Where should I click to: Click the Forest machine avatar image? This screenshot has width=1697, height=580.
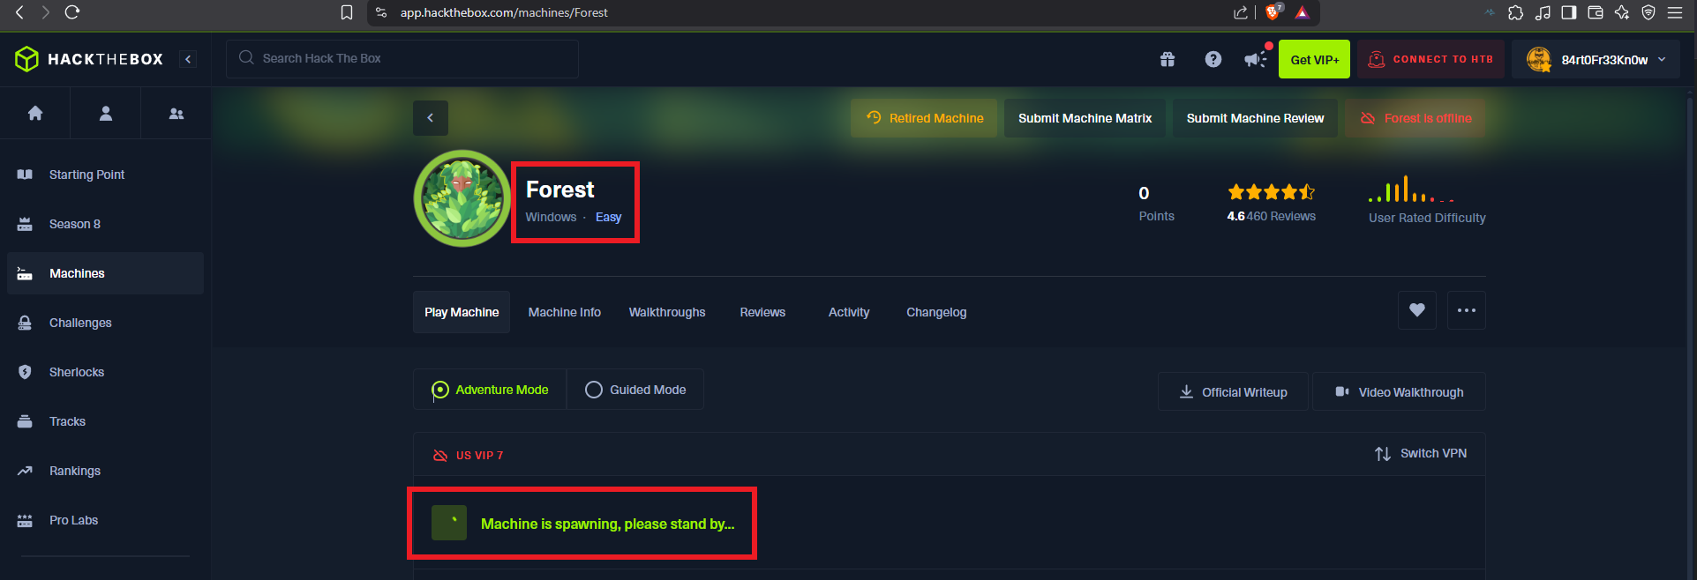tap(462, 198)
